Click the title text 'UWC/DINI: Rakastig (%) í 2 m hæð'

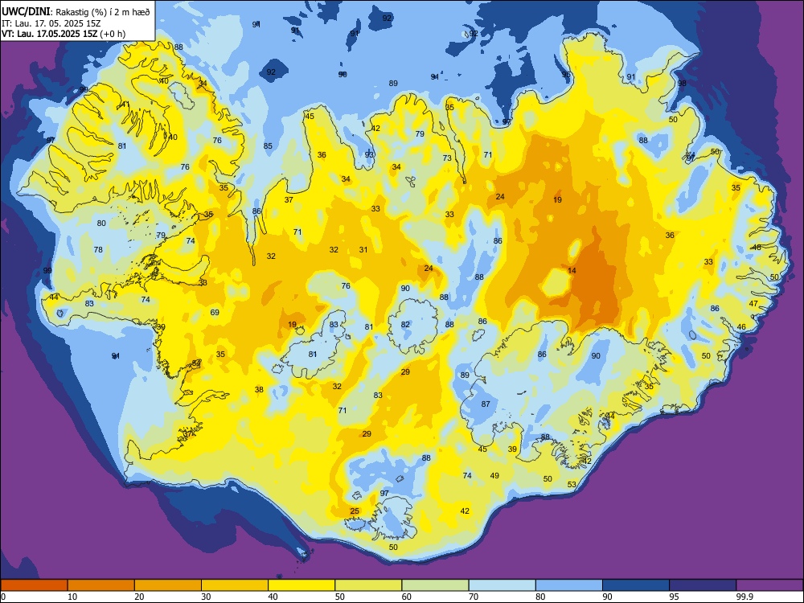coord(76,12)
